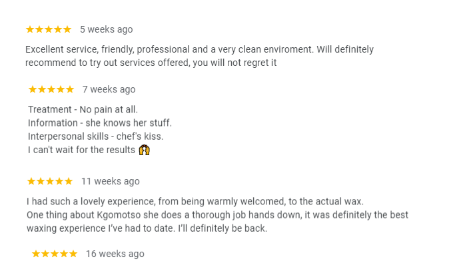Click the raised hands emoji after 'results'
Viewport: 455px width, 269px height.
point(145,150)
